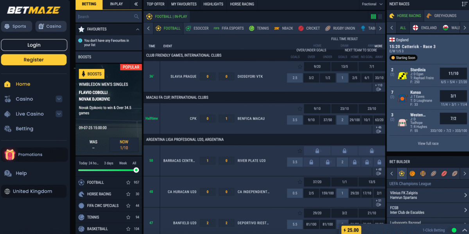469x234 pixels.
Task: Select the Week time filter label
Action: point(123,163)
